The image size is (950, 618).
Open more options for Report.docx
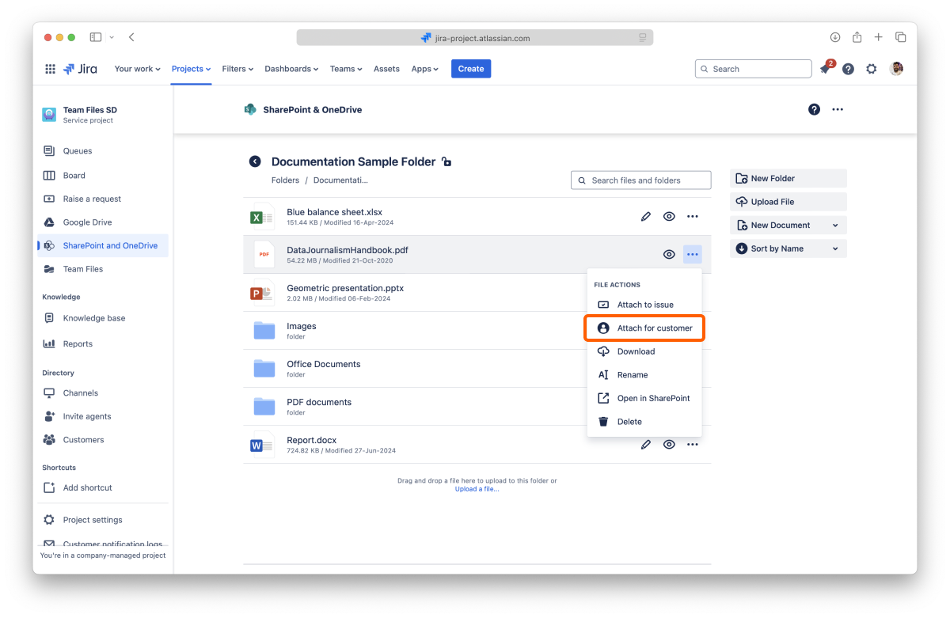(x=693, y=445)
